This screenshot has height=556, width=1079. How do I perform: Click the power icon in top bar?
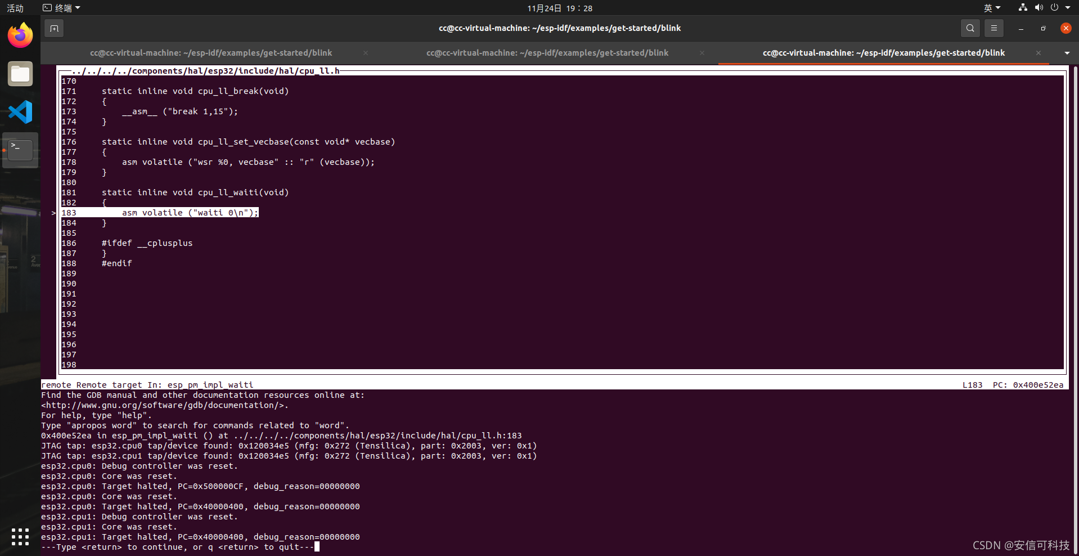tap(1054, 8)
